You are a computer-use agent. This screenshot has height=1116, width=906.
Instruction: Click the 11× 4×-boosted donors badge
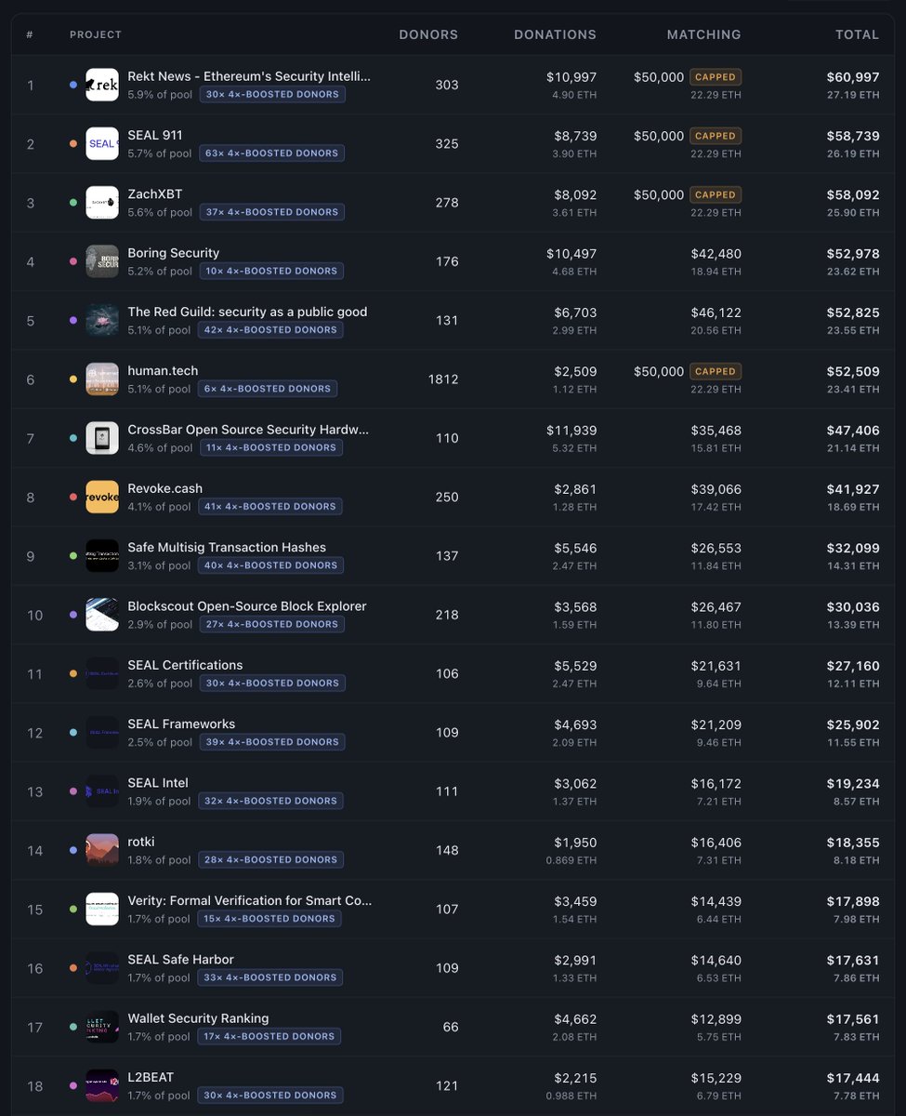(x=271, y=447)
